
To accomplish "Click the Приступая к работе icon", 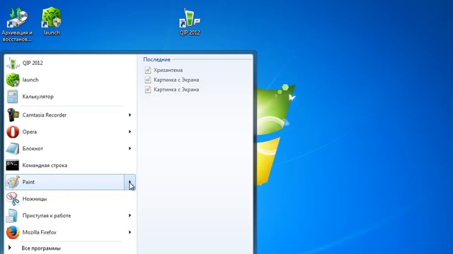I will coord(13,216).
